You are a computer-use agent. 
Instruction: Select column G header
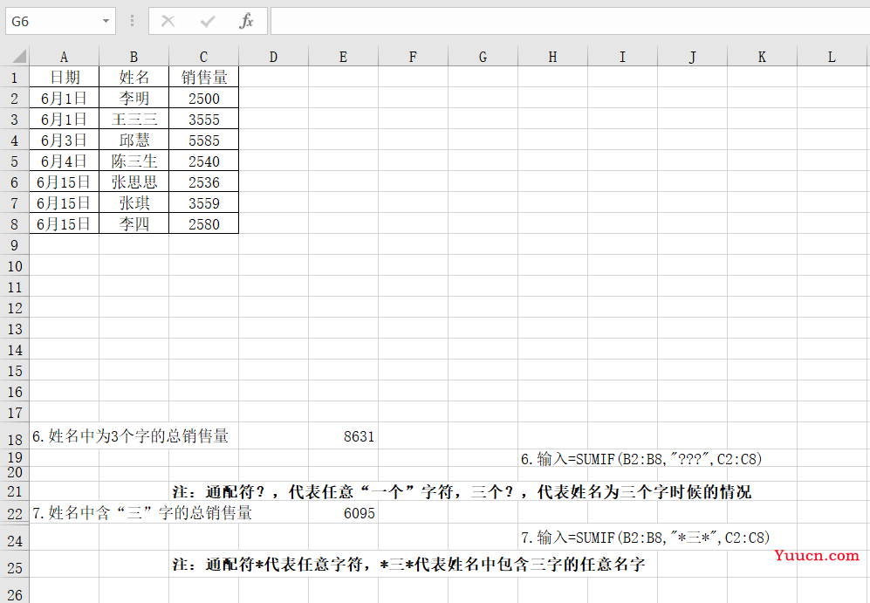[x=483, y=57]
